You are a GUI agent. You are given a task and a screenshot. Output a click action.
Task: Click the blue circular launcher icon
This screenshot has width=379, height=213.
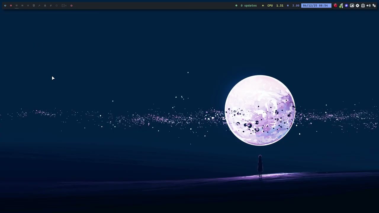click(x=5, y=5)
